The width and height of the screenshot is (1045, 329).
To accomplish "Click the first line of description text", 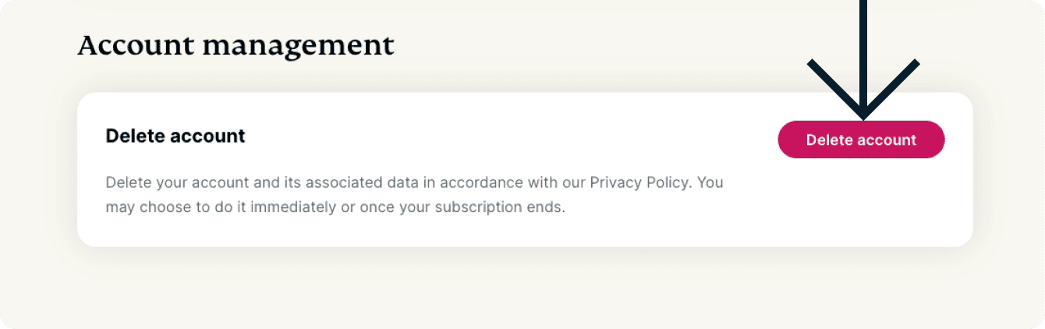I will pyautogui.click(x=414, y=183).
